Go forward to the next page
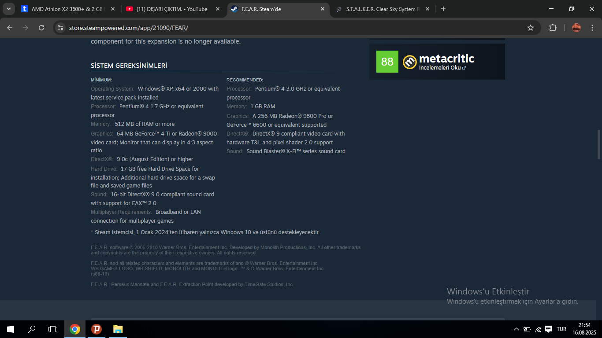This screenshot has height=338, width=602. [x=26, y=28]
